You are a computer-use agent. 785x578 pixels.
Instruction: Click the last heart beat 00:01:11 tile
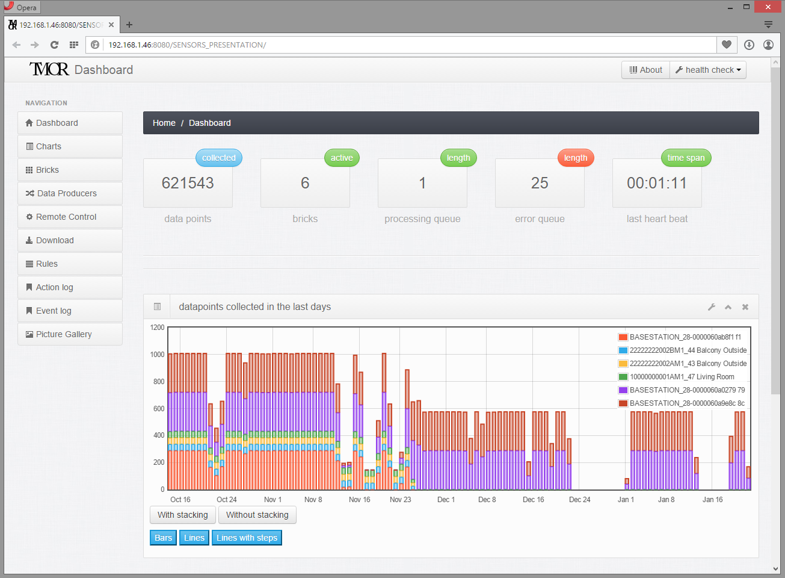click(x=657, y=183)
